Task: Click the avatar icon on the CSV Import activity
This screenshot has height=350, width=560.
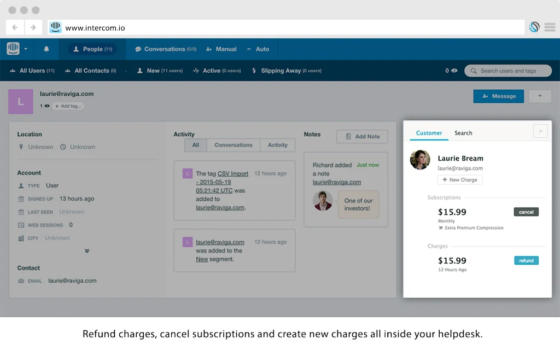Action: tap(188, 173)
